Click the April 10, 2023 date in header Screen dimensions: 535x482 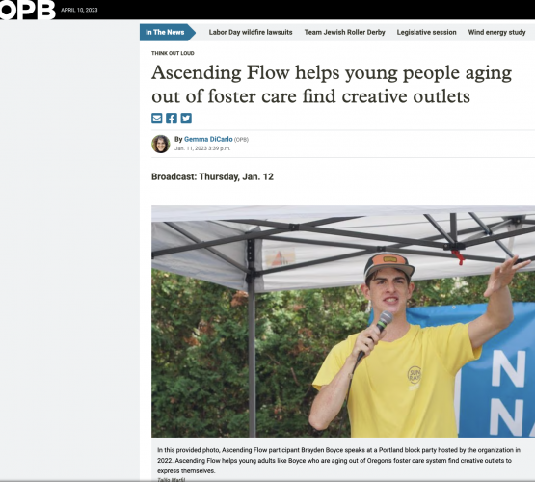(x=79, y=10)
